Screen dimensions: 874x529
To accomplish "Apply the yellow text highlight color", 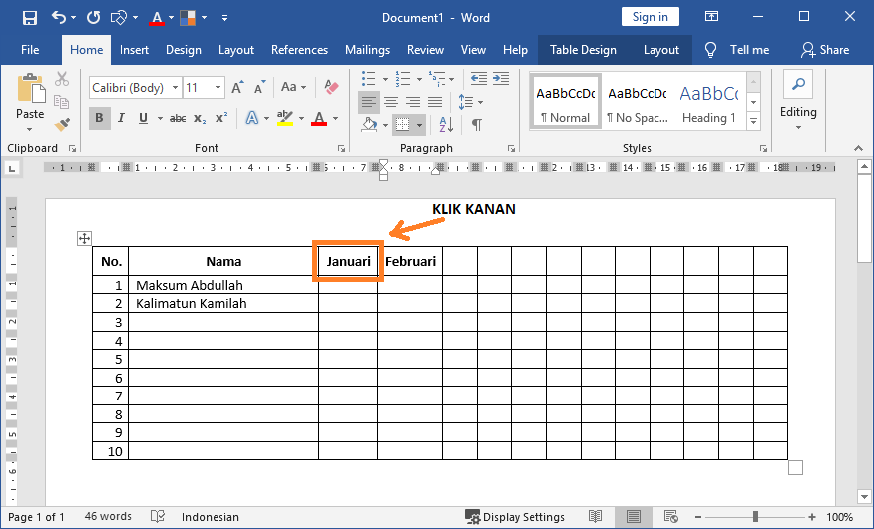I will 285,118.
